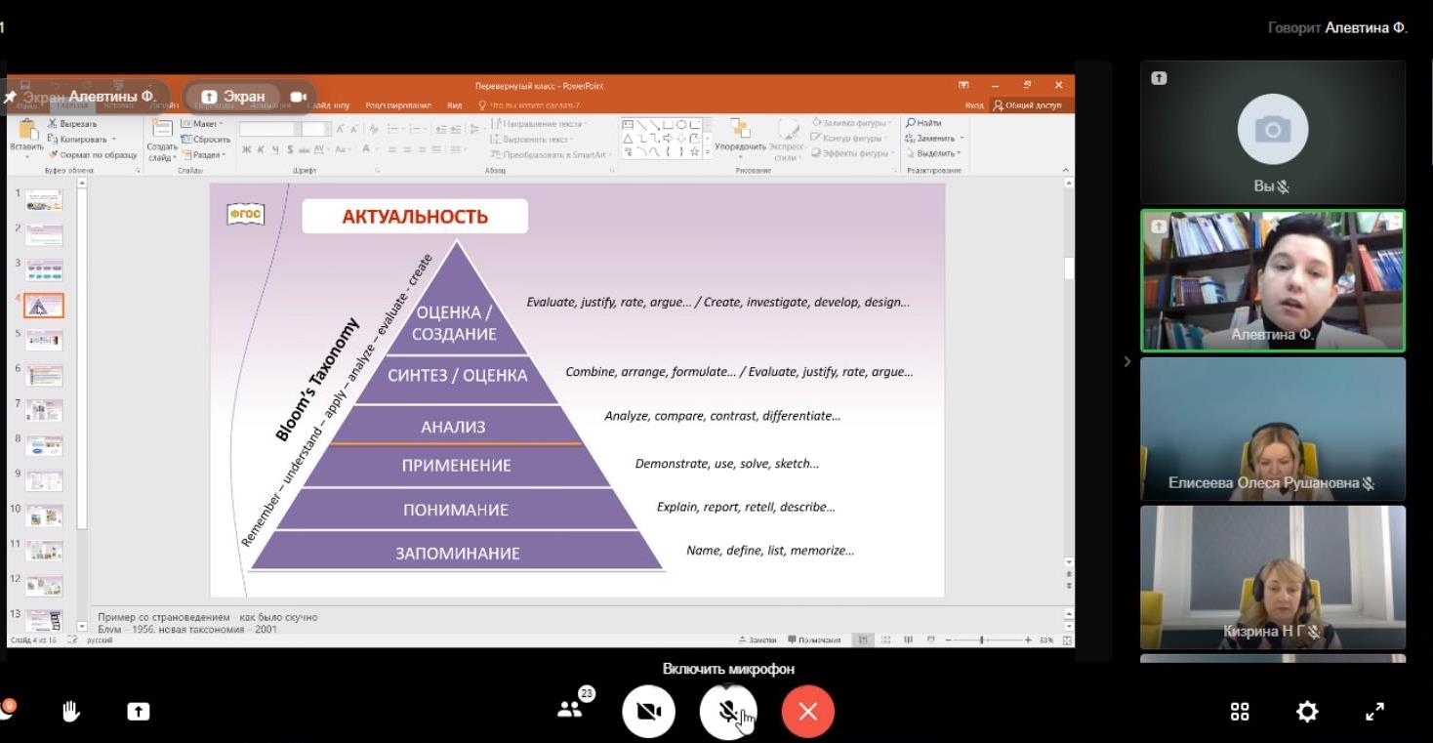The height and width of the screenshot is (743, 1433).
Task: Open Контур фигуры dropdown
Action: point(851,138)
